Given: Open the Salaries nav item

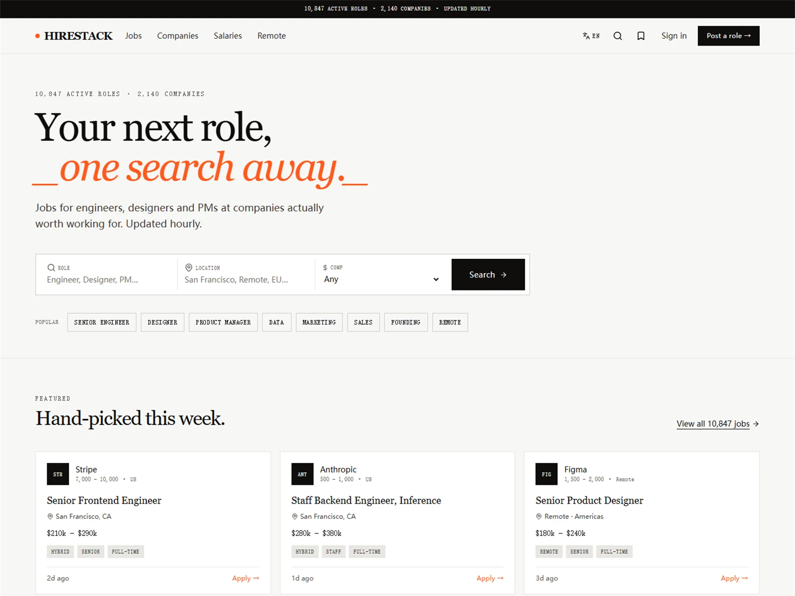Looking at the screenshot, I should click(x=228, y=36).
